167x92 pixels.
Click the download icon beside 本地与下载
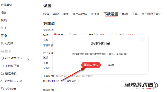[2, 66]
